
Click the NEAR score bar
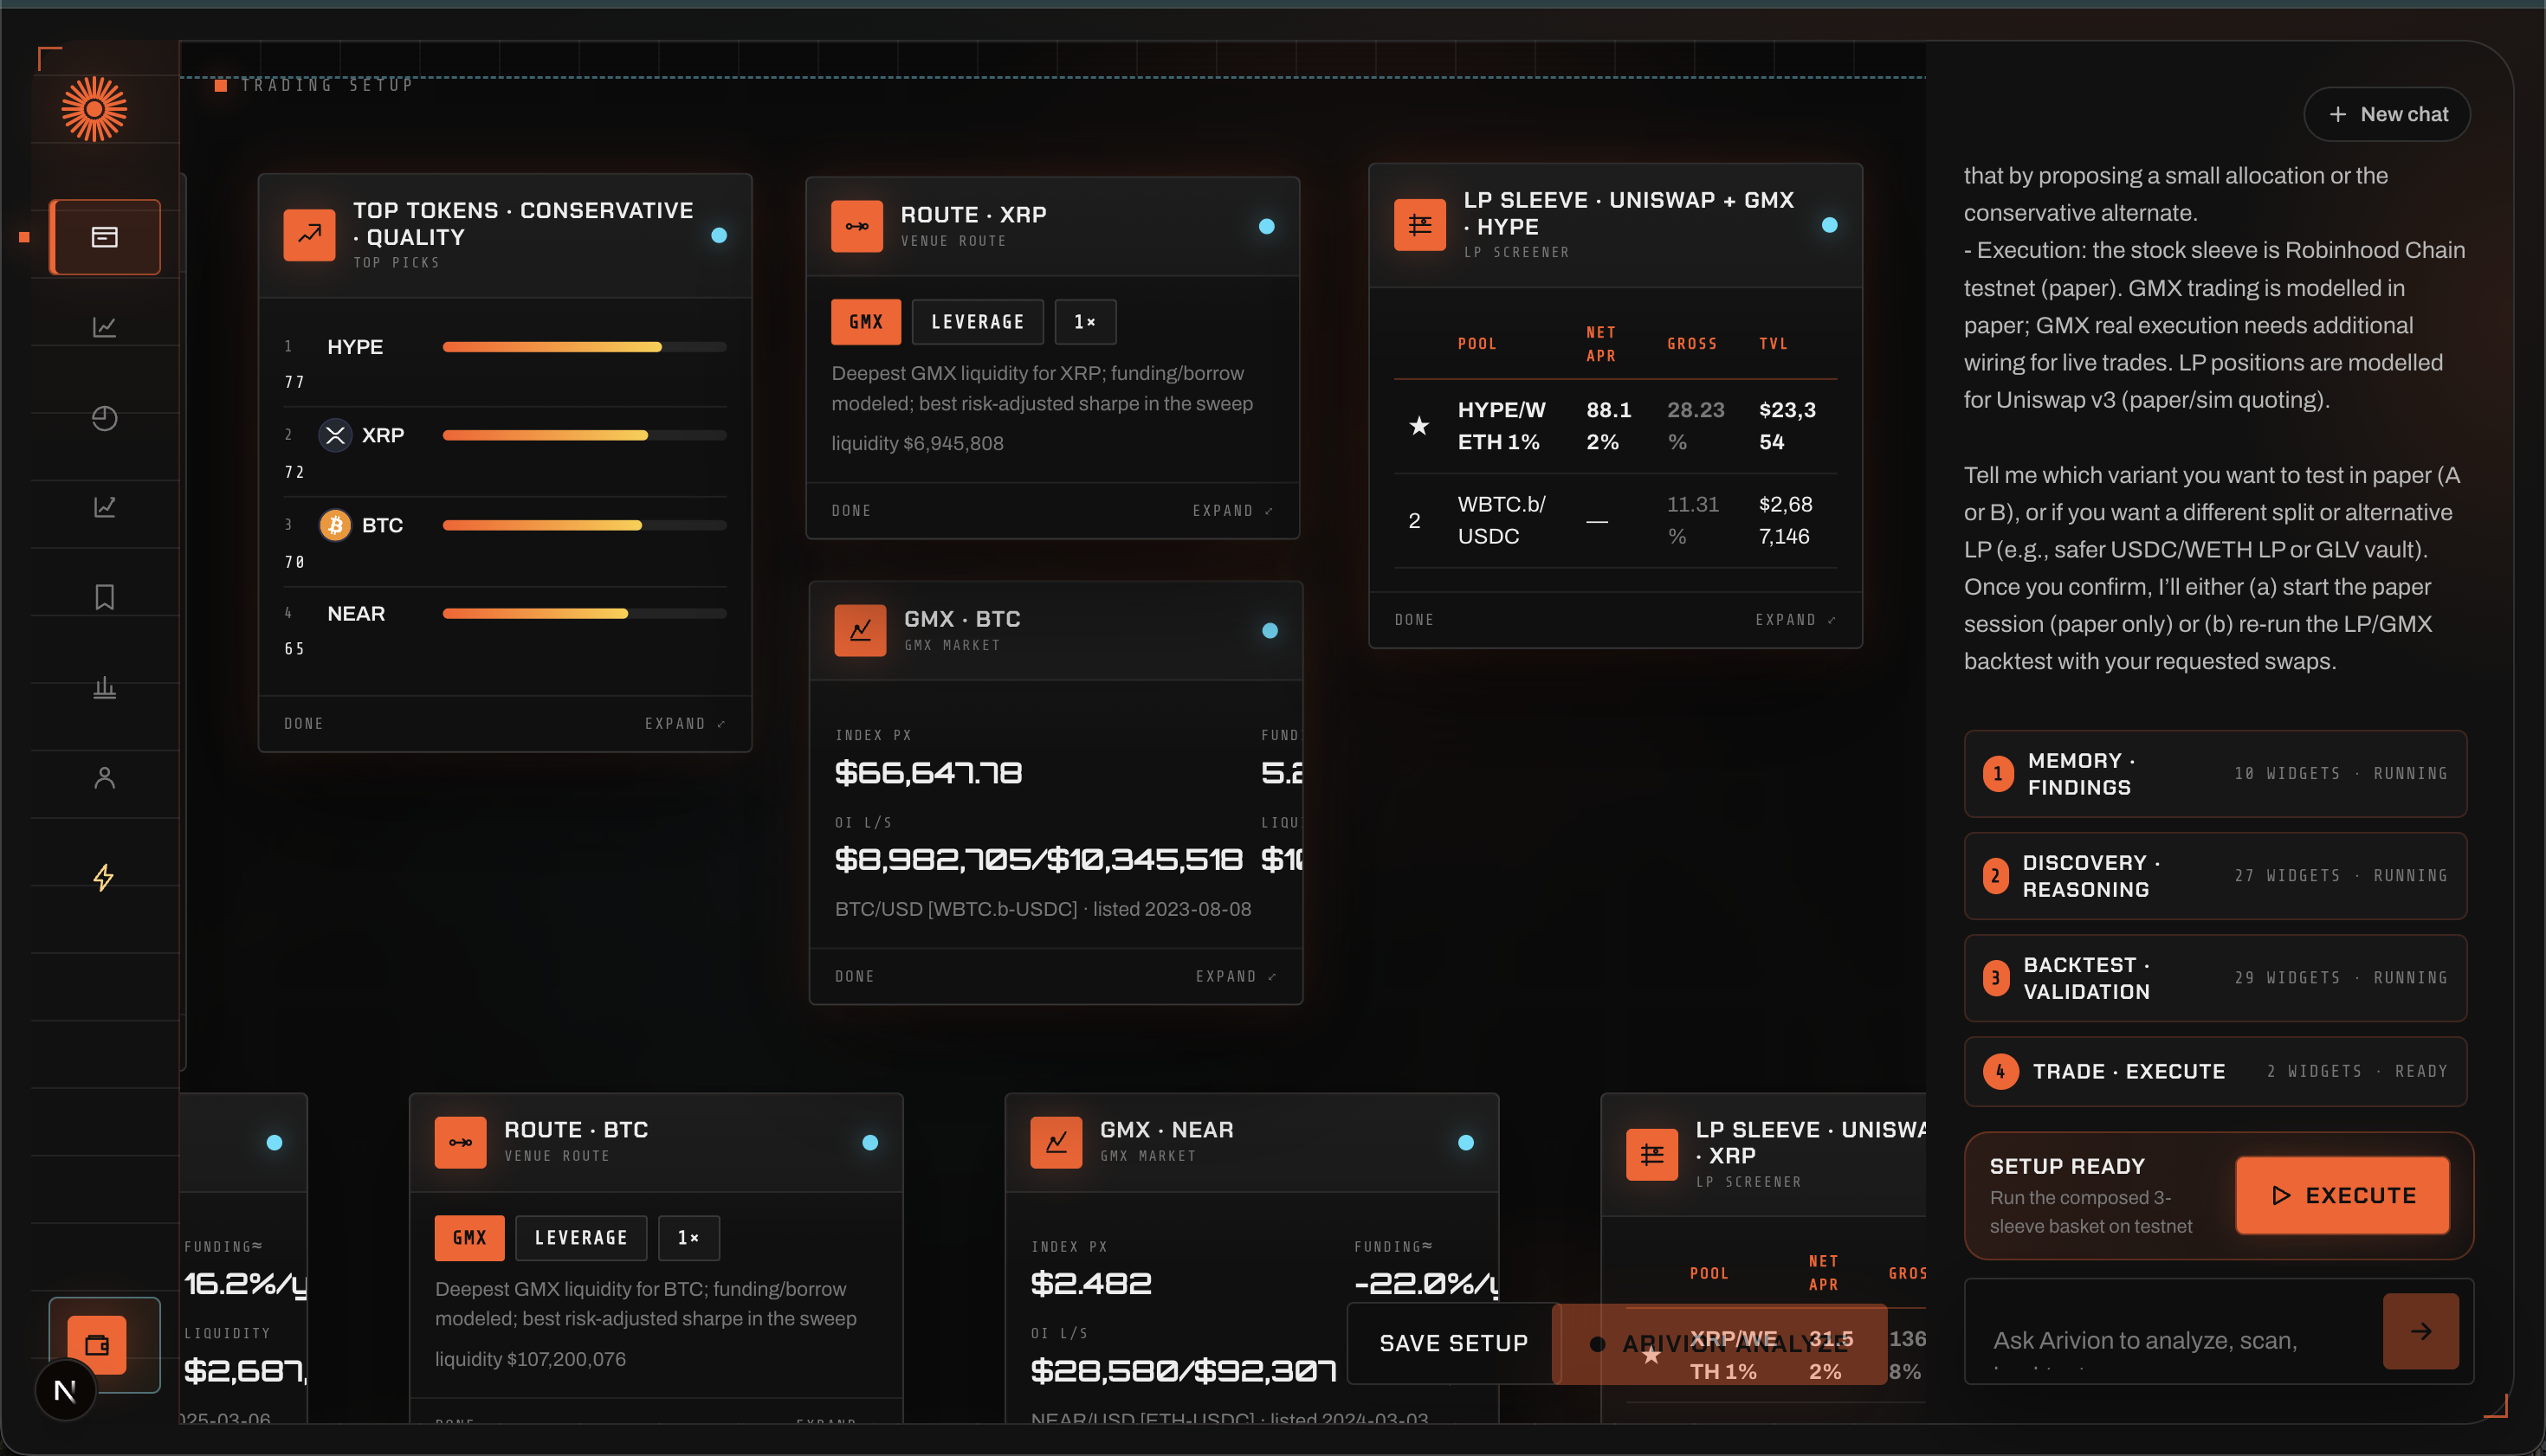coord(585,613)
